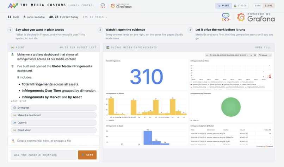Sort table by market column
This screenshot has height=167, width=284.
pyautogui.click(x=226, y=130)
